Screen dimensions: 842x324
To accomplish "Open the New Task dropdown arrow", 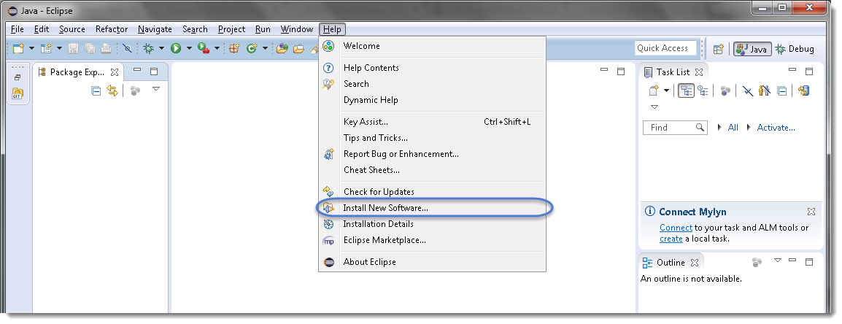I will click(x=666, y=90).
